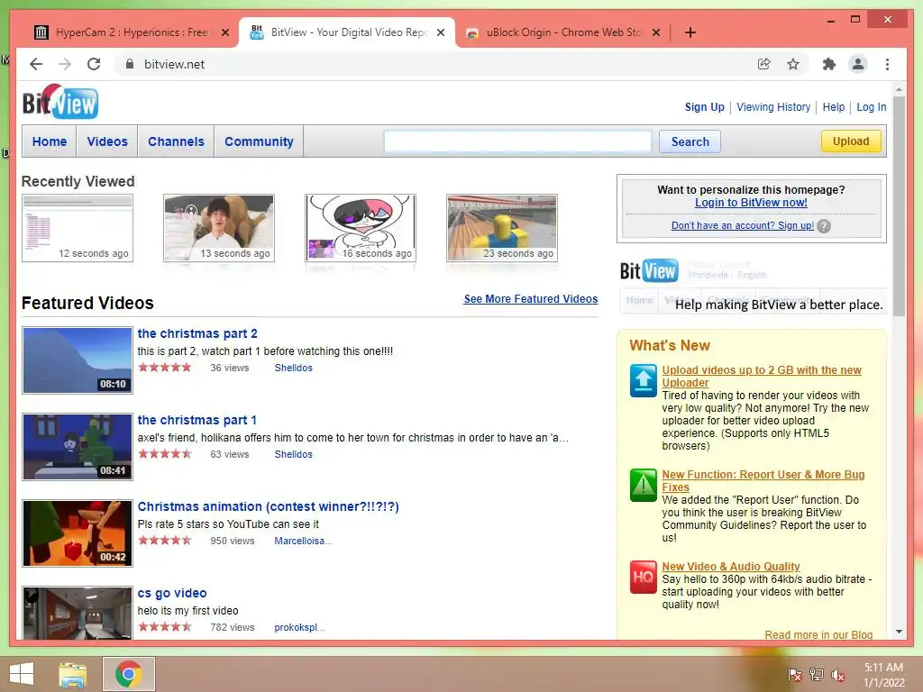Click the padlock site info icon
This screenshot has height=692, width=923.
coord(130,64)
